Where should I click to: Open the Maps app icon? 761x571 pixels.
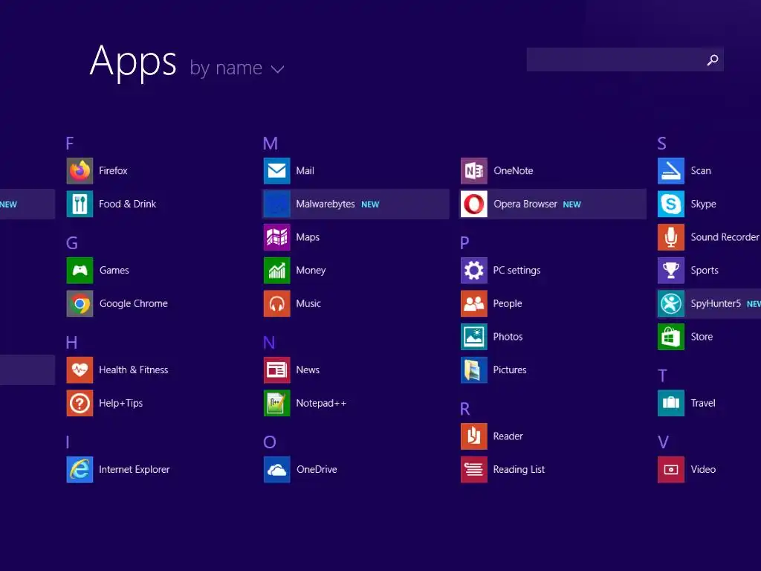click(x=276, y=237)
